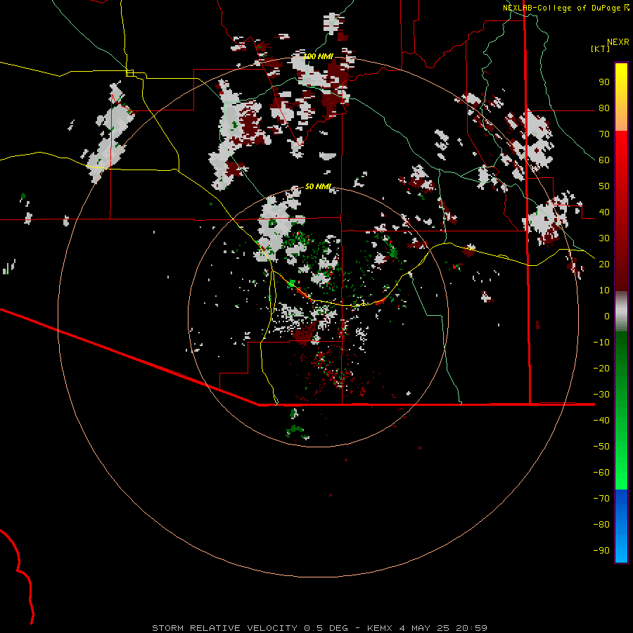Click the -70 scale label
The height and width of the screenshot is (633, 633).
click(601, 499)
